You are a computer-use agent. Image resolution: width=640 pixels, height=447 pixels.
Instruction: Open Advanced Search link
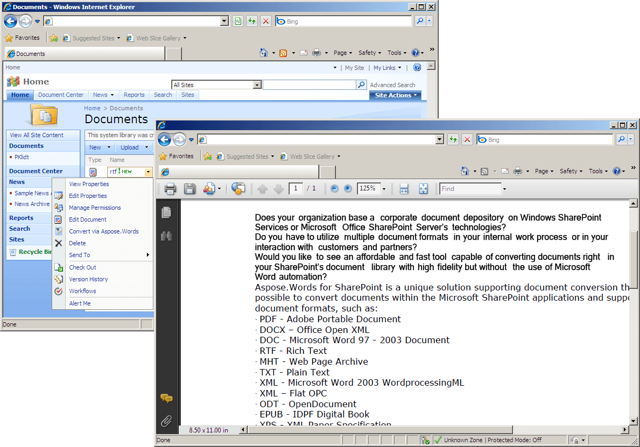392,85
